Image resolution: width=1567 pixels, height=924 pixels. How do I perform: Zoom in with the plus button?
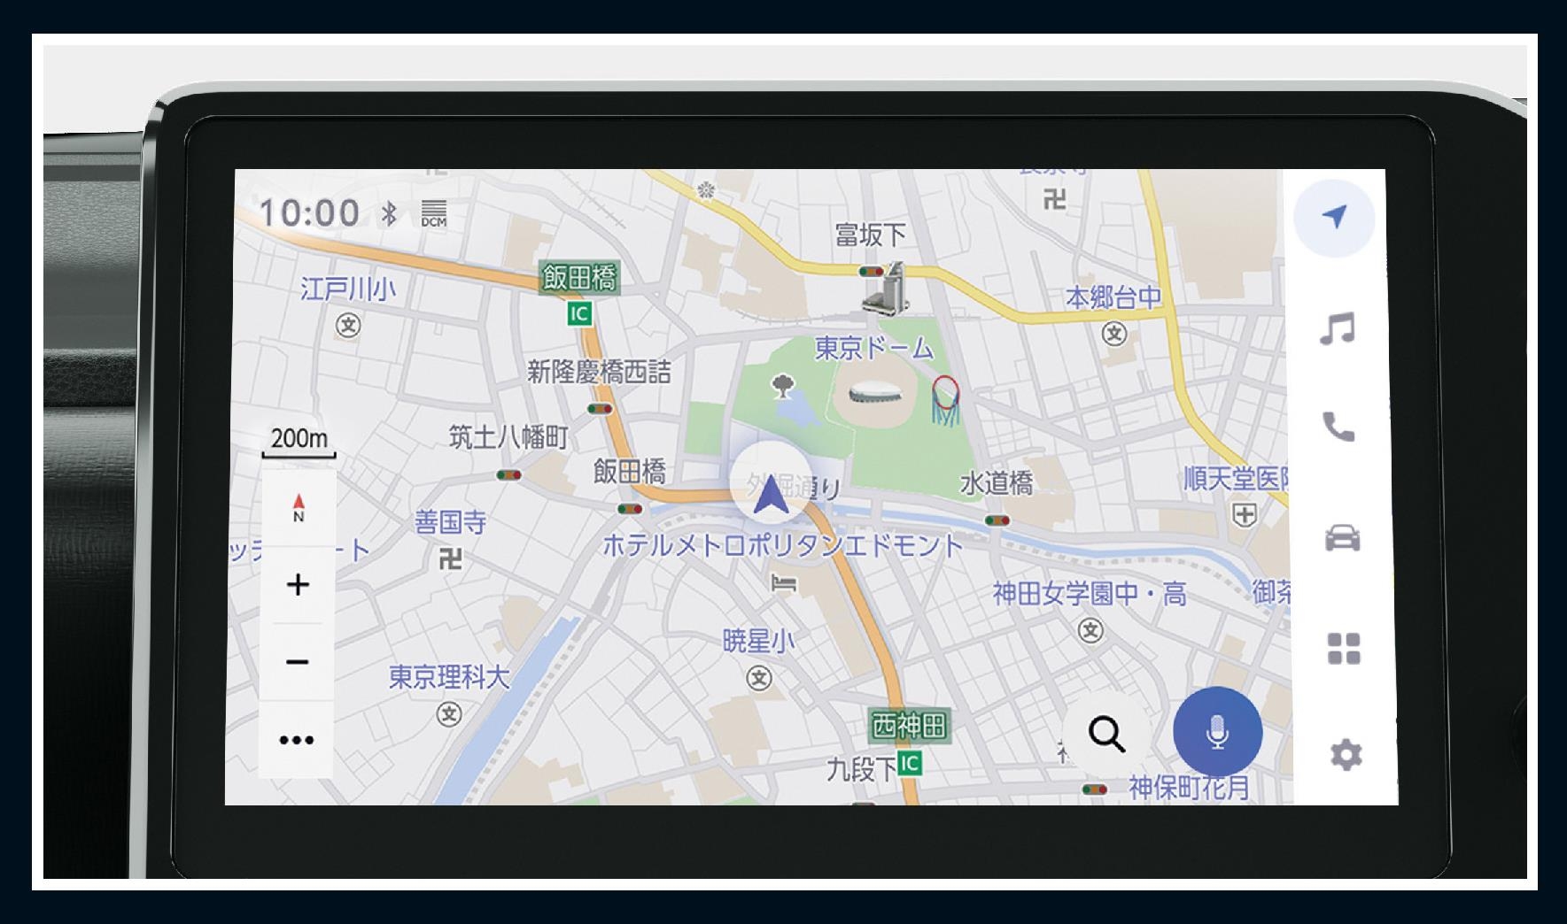pyautogui.click(x=299, y=585)
